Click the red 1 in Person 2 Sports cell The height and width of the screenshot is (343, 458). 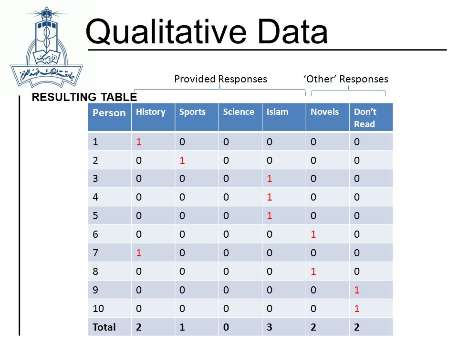(182, 161)
